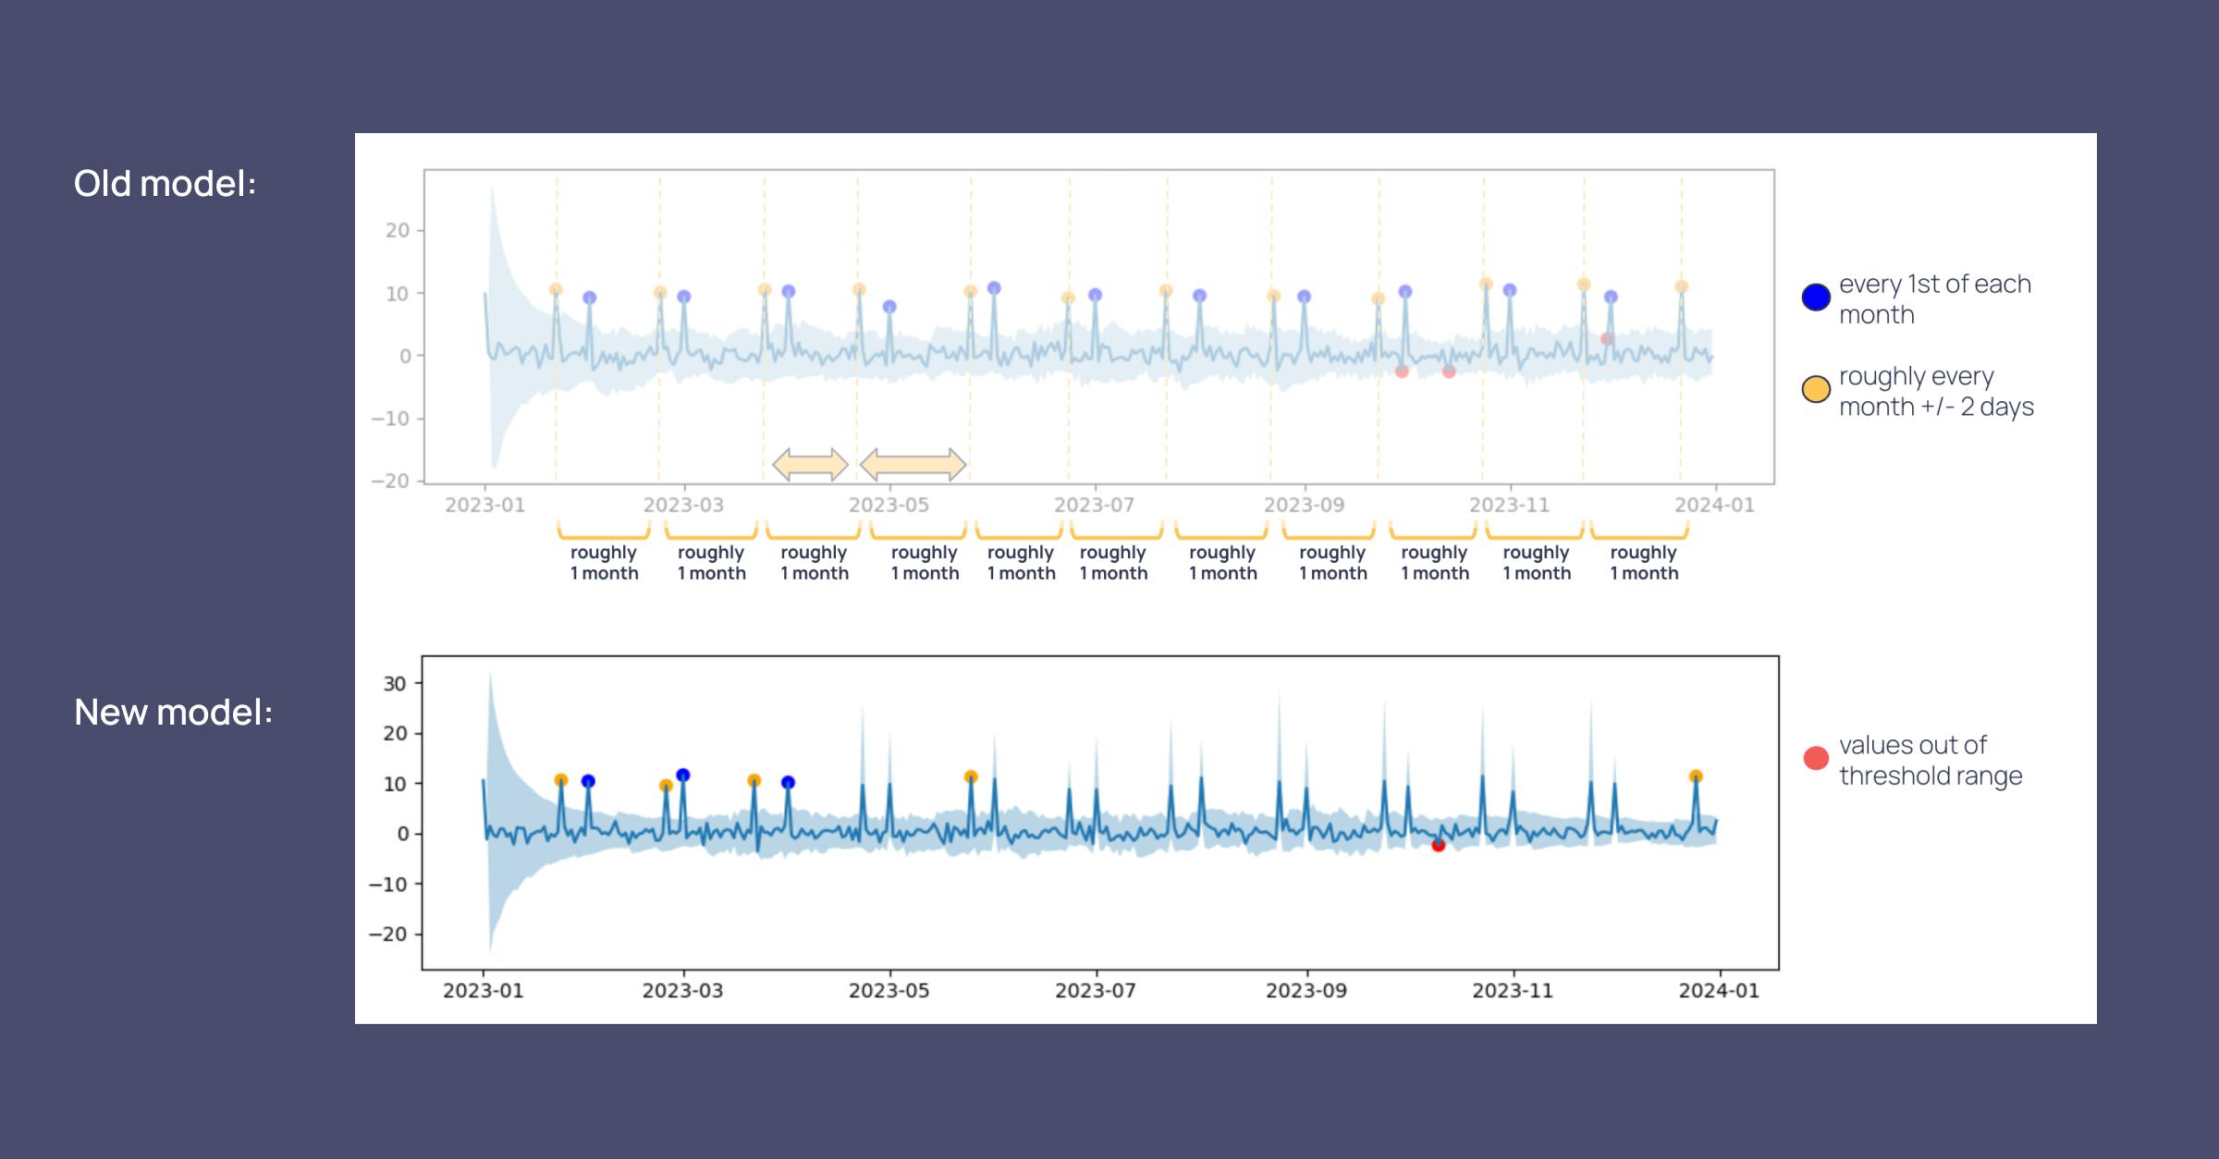Click the first blue dot in the new model chart

coord(588,781)
